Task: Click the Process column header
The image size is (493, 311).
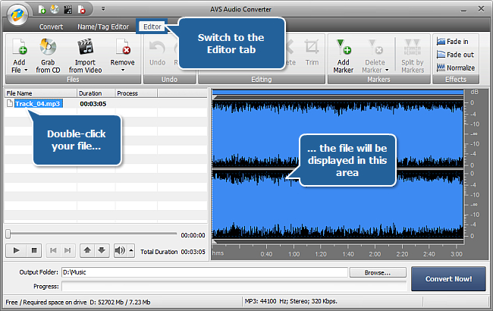Action: coord(136,93)
